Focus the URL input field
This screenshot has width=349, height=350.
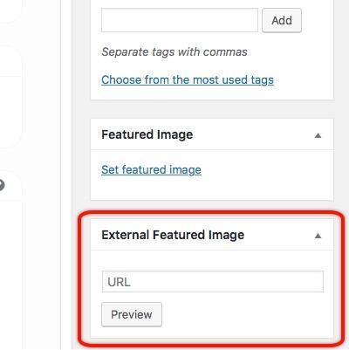[213, 282]
